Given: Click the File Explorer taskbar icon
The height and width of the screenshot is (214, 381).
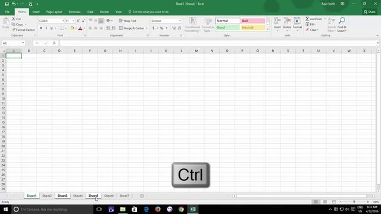Looking at the screenshot, I should tap(123, 209).
